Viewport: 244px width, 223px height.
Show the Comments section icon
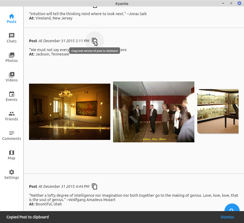[12, 133]
